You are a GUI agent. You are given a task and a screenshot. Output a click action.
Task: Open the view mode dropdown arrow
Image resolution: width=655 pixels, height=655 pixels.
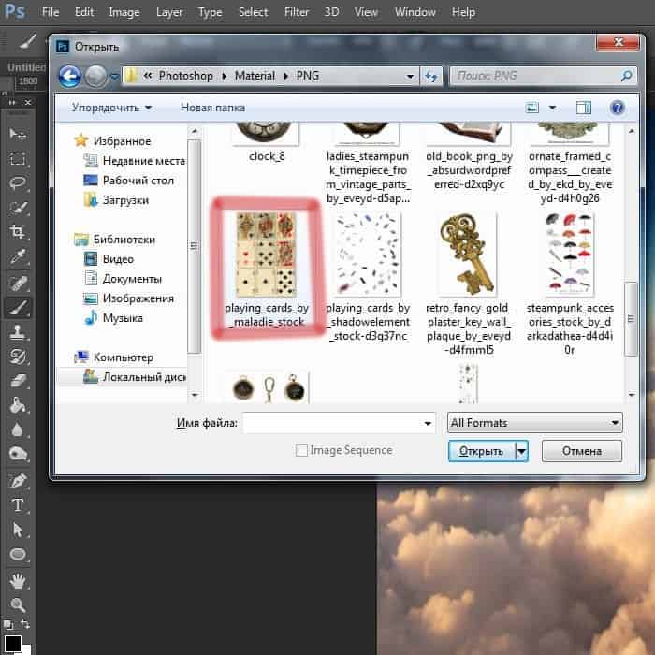[x=552, y=108]
